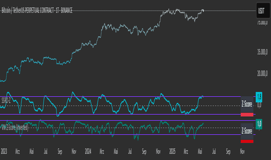Click the last price dot on Bitcoin line
This screenshot has width=271, height=160.
point(203,11)
